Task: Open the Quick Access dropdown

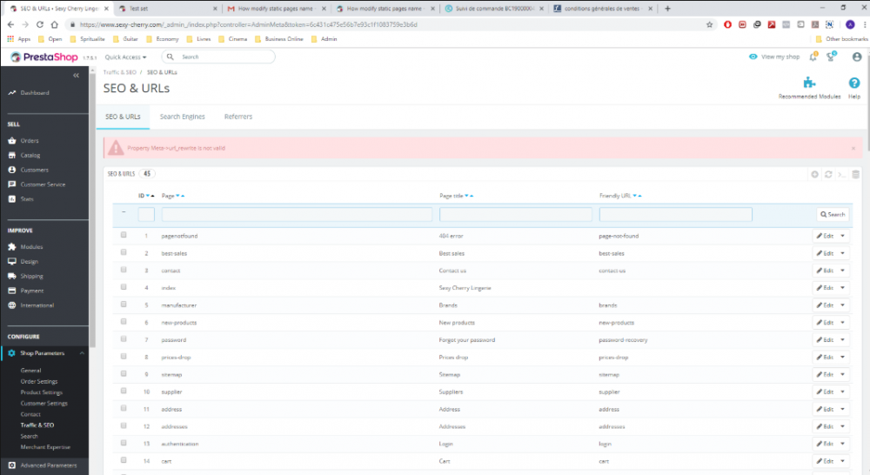Action: click(x=125, y=57)
